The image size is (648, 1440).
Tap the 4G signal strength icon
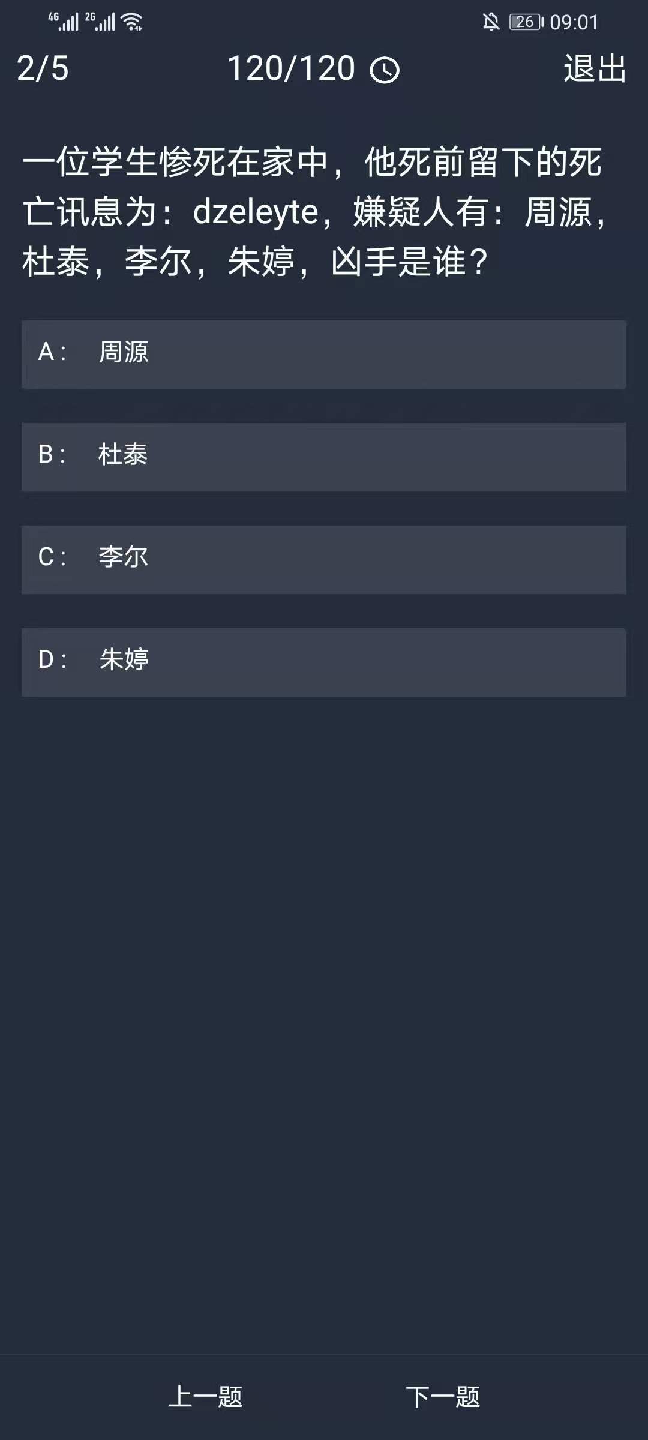64,22
